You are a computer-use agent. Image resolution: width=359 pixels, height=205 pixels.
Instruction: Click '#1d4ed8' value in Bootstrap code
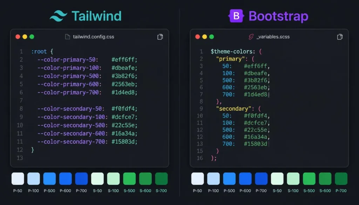pos(256,95)
